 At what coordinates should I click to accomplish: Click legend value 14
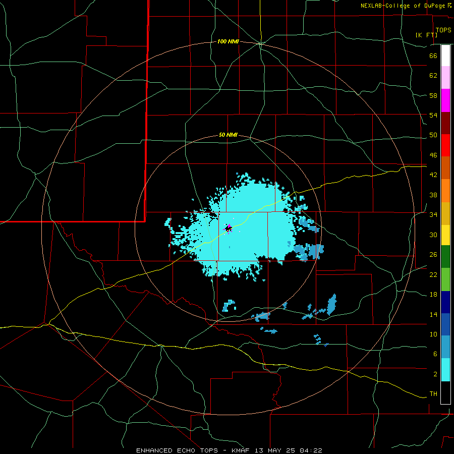[x=433, y=314]
